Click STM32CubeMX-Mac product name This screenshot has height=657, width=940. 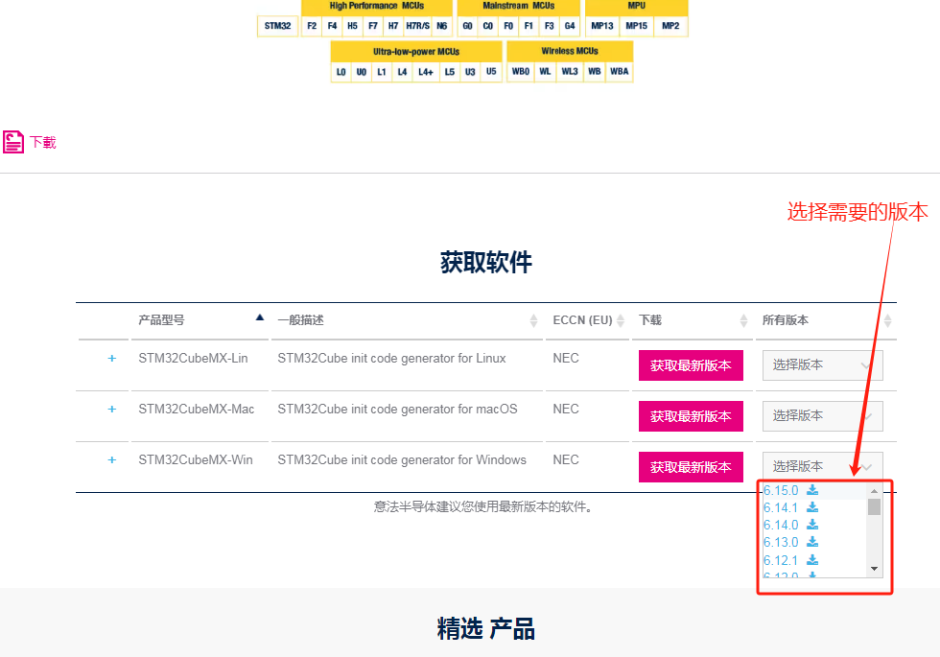[196, 410]
